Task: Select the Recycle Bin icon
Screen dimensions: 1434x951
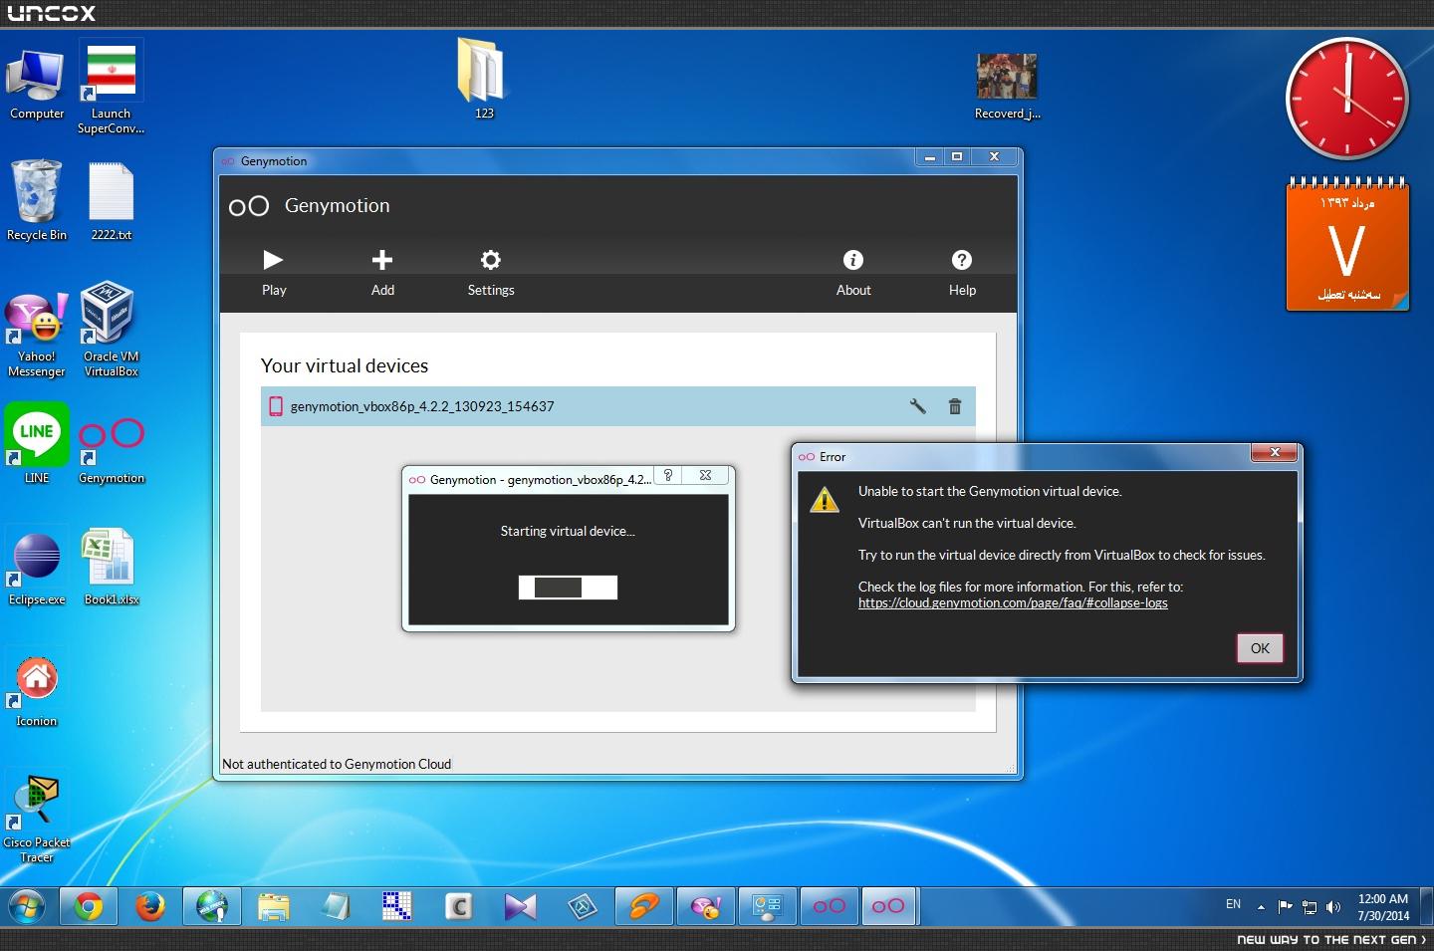Action: [x=37, y=200]
